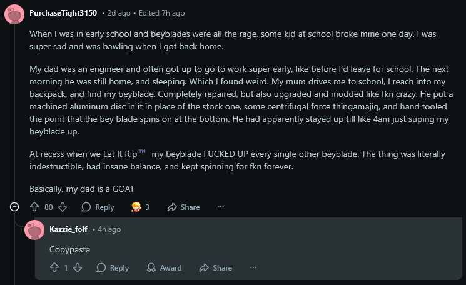Open PurchaseTight3150's avatar profile picture
This screenshot has height=285, width=466.
tap(14, 13)
